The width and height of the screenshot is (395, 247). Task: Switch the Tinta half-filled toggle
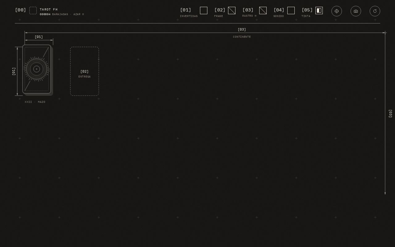coord(319,10)
